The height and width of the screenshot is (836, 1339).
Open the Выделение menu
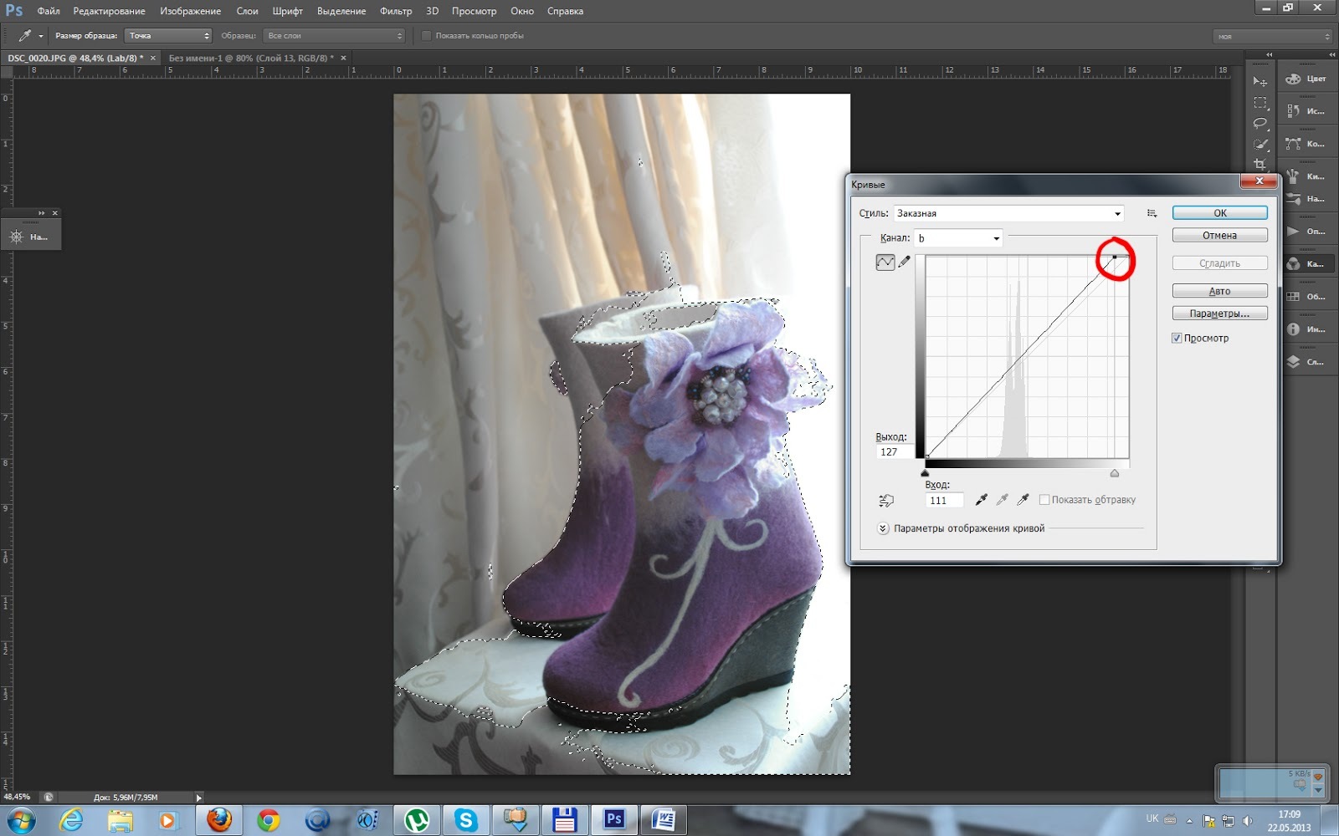341,11
